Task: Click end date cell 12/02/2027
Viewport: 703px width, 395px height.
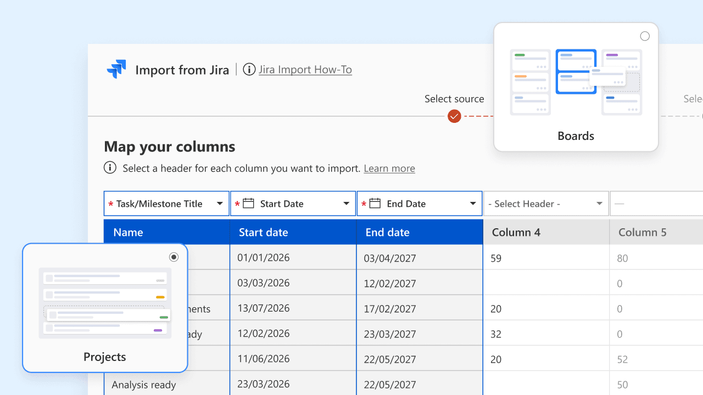Action: (x=420, y=283)
